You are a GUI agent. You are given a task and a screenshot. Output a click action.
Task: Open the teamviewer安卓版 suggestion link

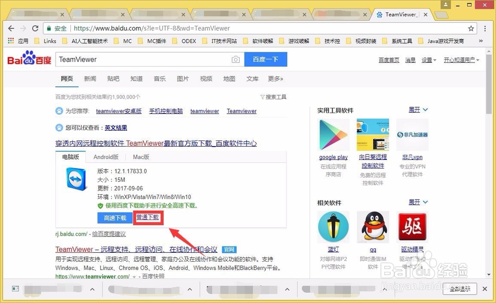coord(119,111)
